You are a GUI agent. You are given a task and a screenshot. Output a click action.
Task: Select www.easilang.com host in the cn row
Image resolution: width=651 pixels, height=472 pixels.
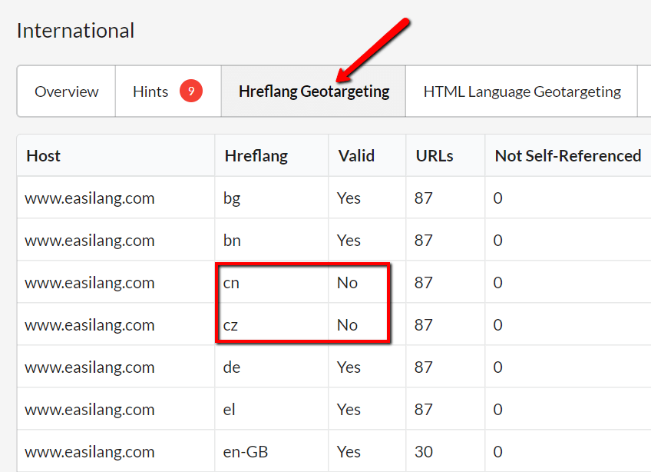(90, 283)
